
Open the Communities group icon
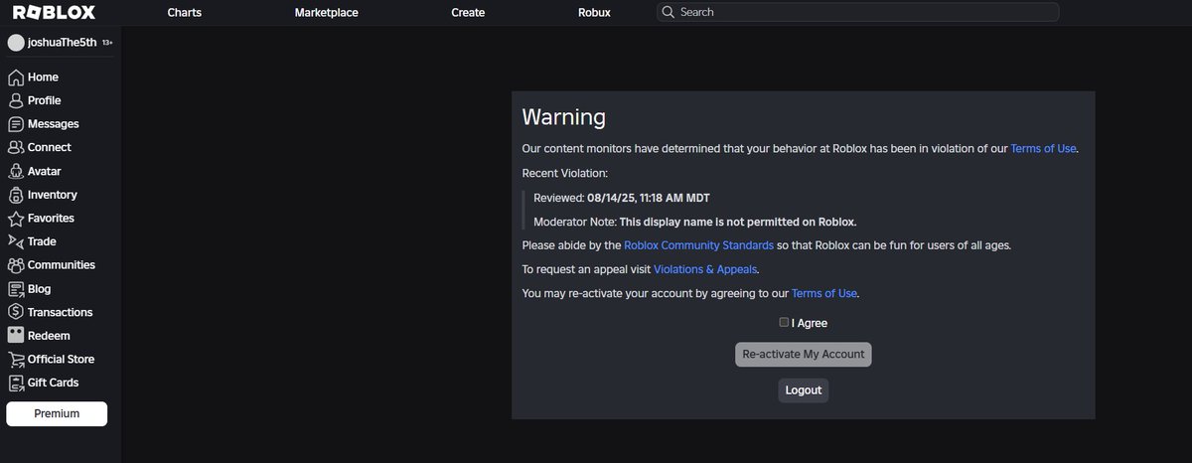(x=16, y=265)
